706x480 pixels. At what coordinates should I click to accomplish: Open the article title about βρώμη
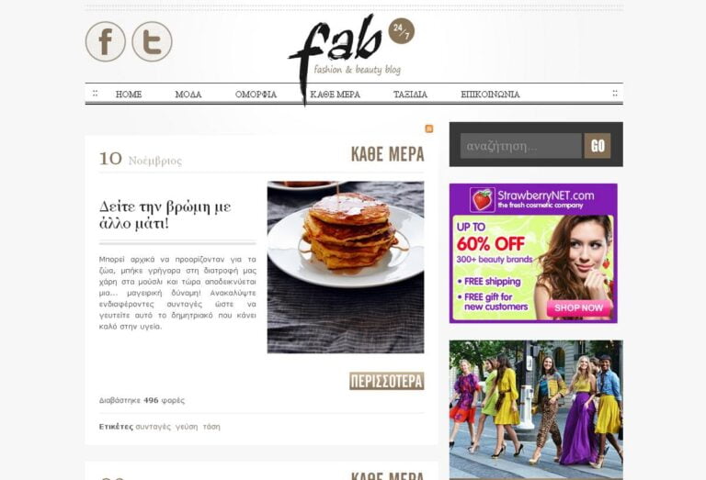click(165, 215)
